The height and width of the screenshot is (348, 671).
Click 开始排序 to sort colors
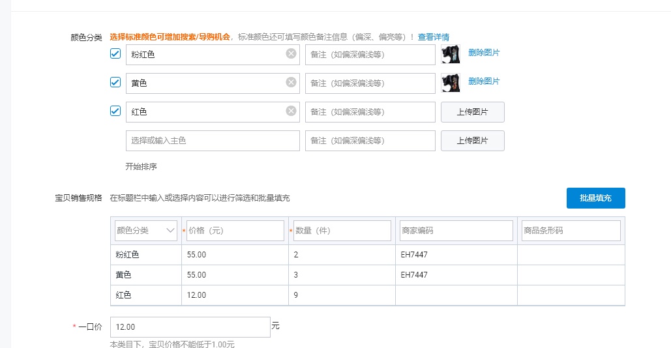(141, 167)
